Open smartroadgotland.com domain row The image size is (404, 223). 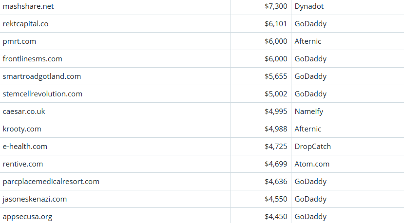pos(42,76)
